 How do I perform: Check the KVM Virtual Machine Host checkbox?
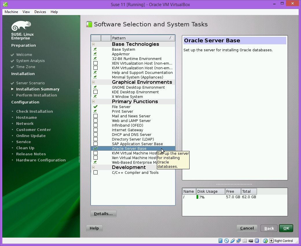pos(96,153)
